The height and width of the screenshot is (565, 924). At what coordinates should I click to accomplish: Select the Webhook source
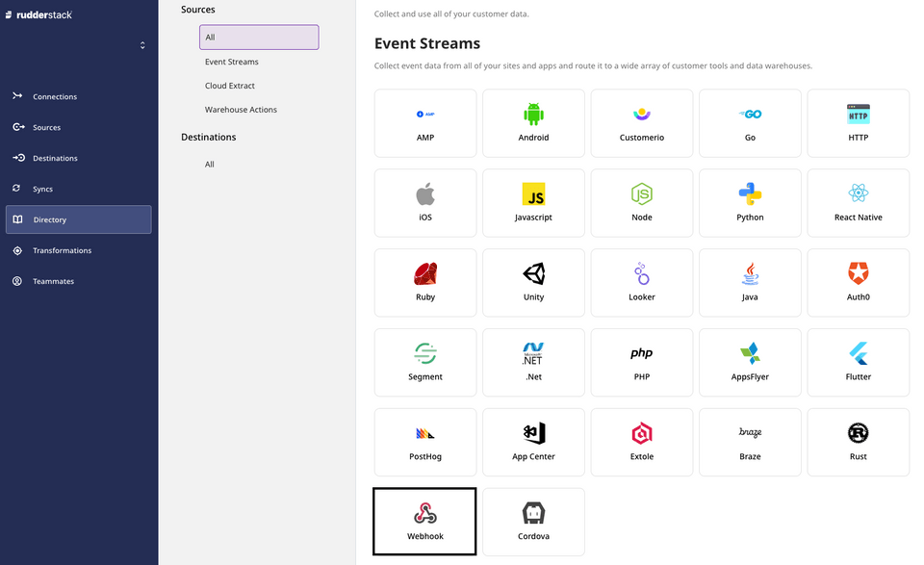(424, 522)
